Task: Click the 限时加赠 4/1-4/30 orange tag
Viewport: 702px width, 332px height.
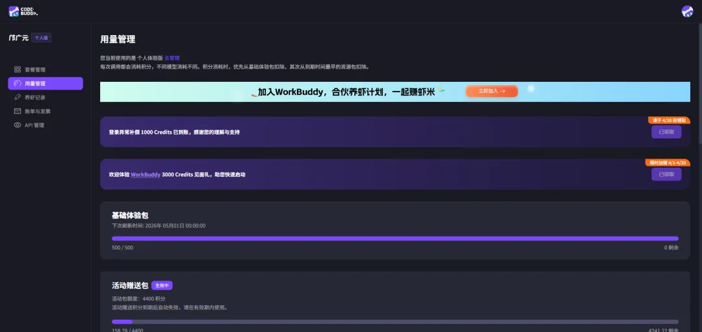Action: [668, 162]
